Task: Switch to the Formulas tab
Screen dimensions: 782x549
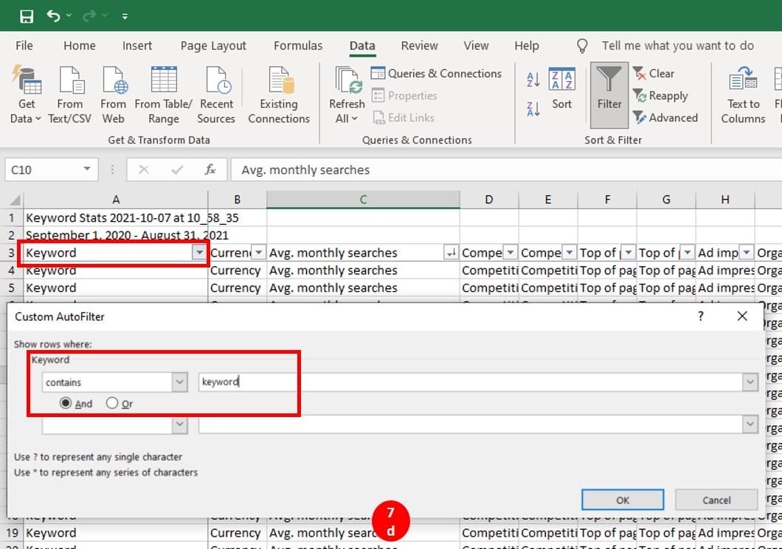Action: 298,46
